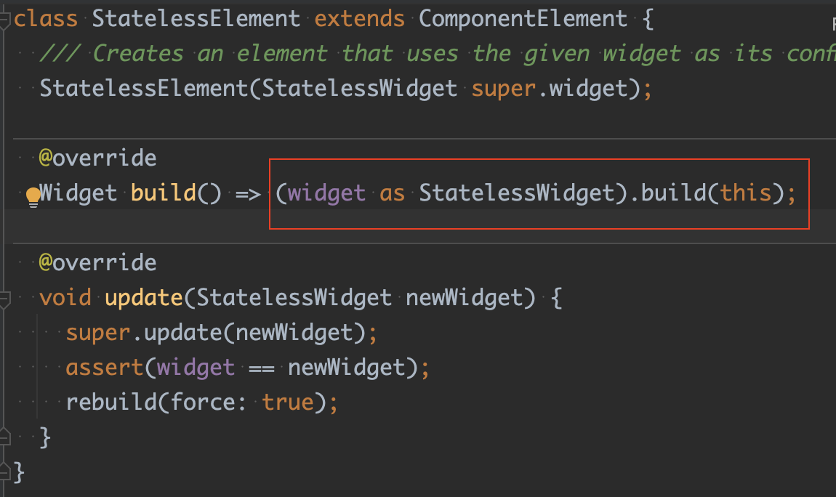Place cursor in the Creates an element comment
Viewport: 836px width, 497px height.
[x=438, y=54]
